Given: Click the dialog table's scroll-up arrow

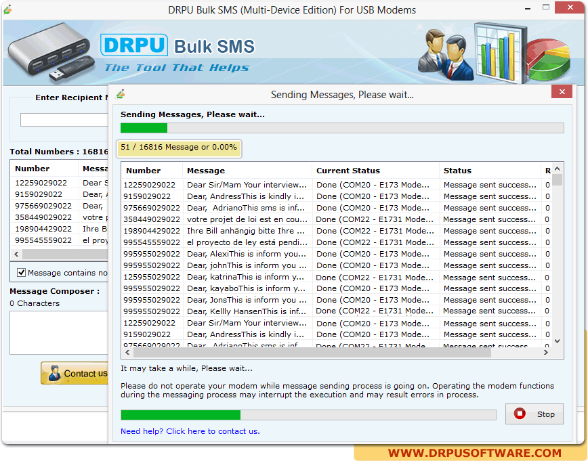Looking at the screenshot, I should (558, 169).
